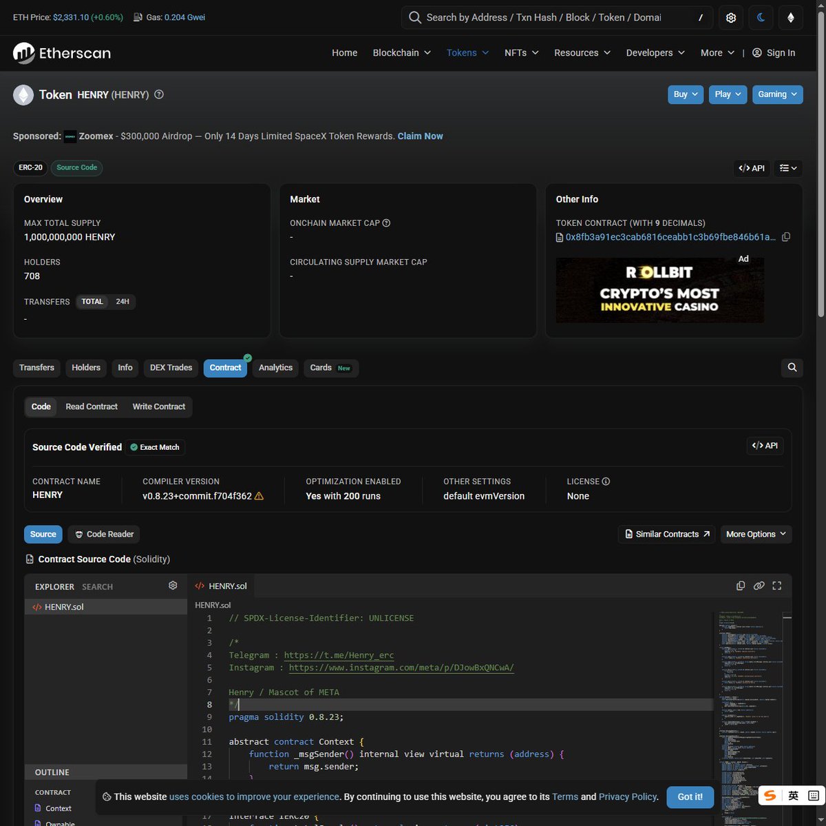Viewport: 826px width, 826px height.
Task: Toggle fullscreen for code editor
Action: [777, 586]
